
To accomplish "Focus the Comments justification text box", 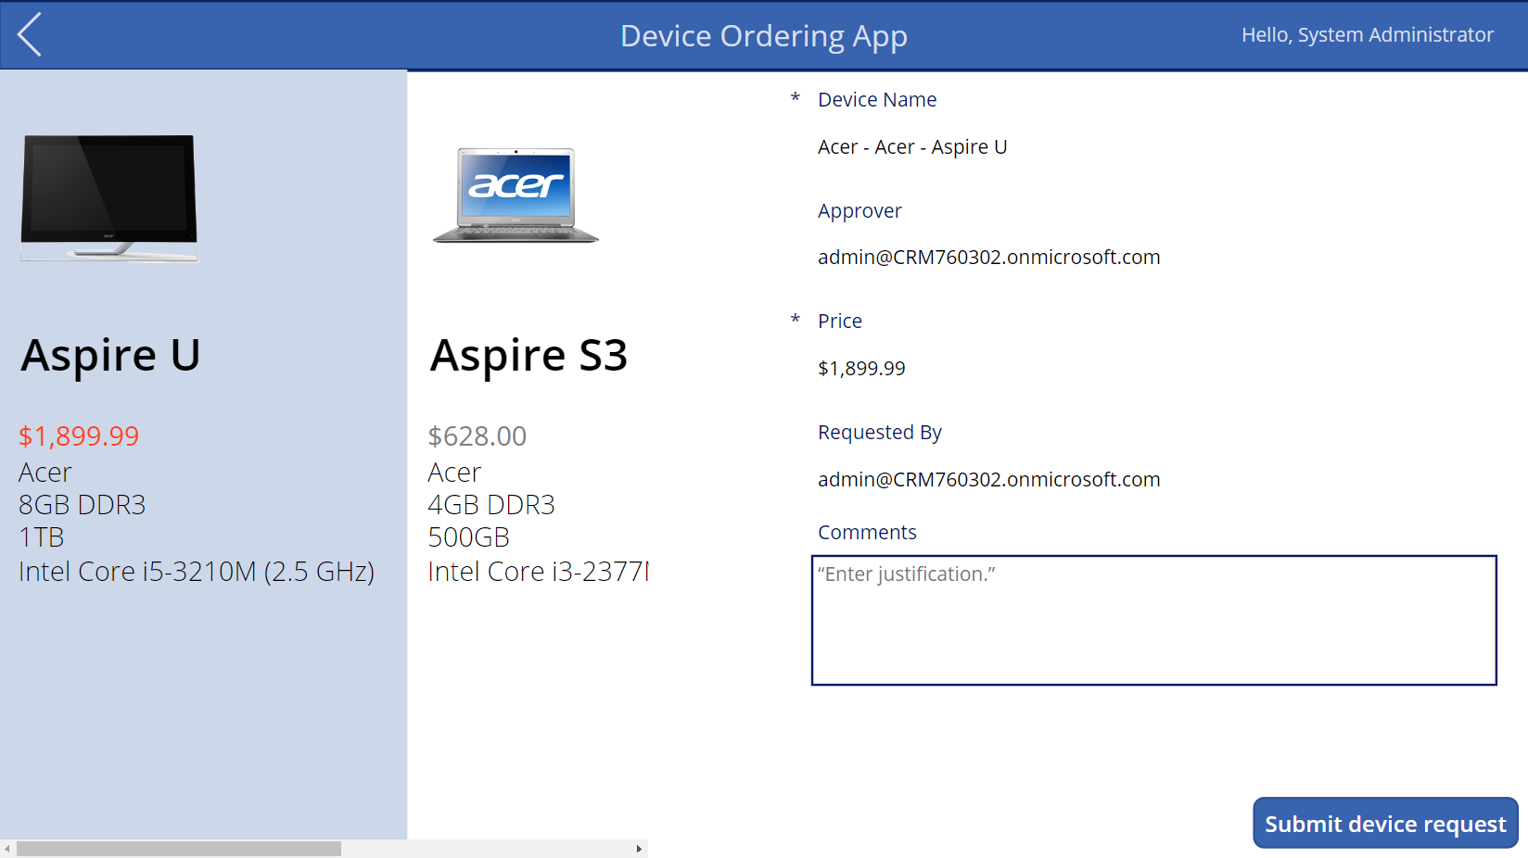I will click(x=1153, y=620).
